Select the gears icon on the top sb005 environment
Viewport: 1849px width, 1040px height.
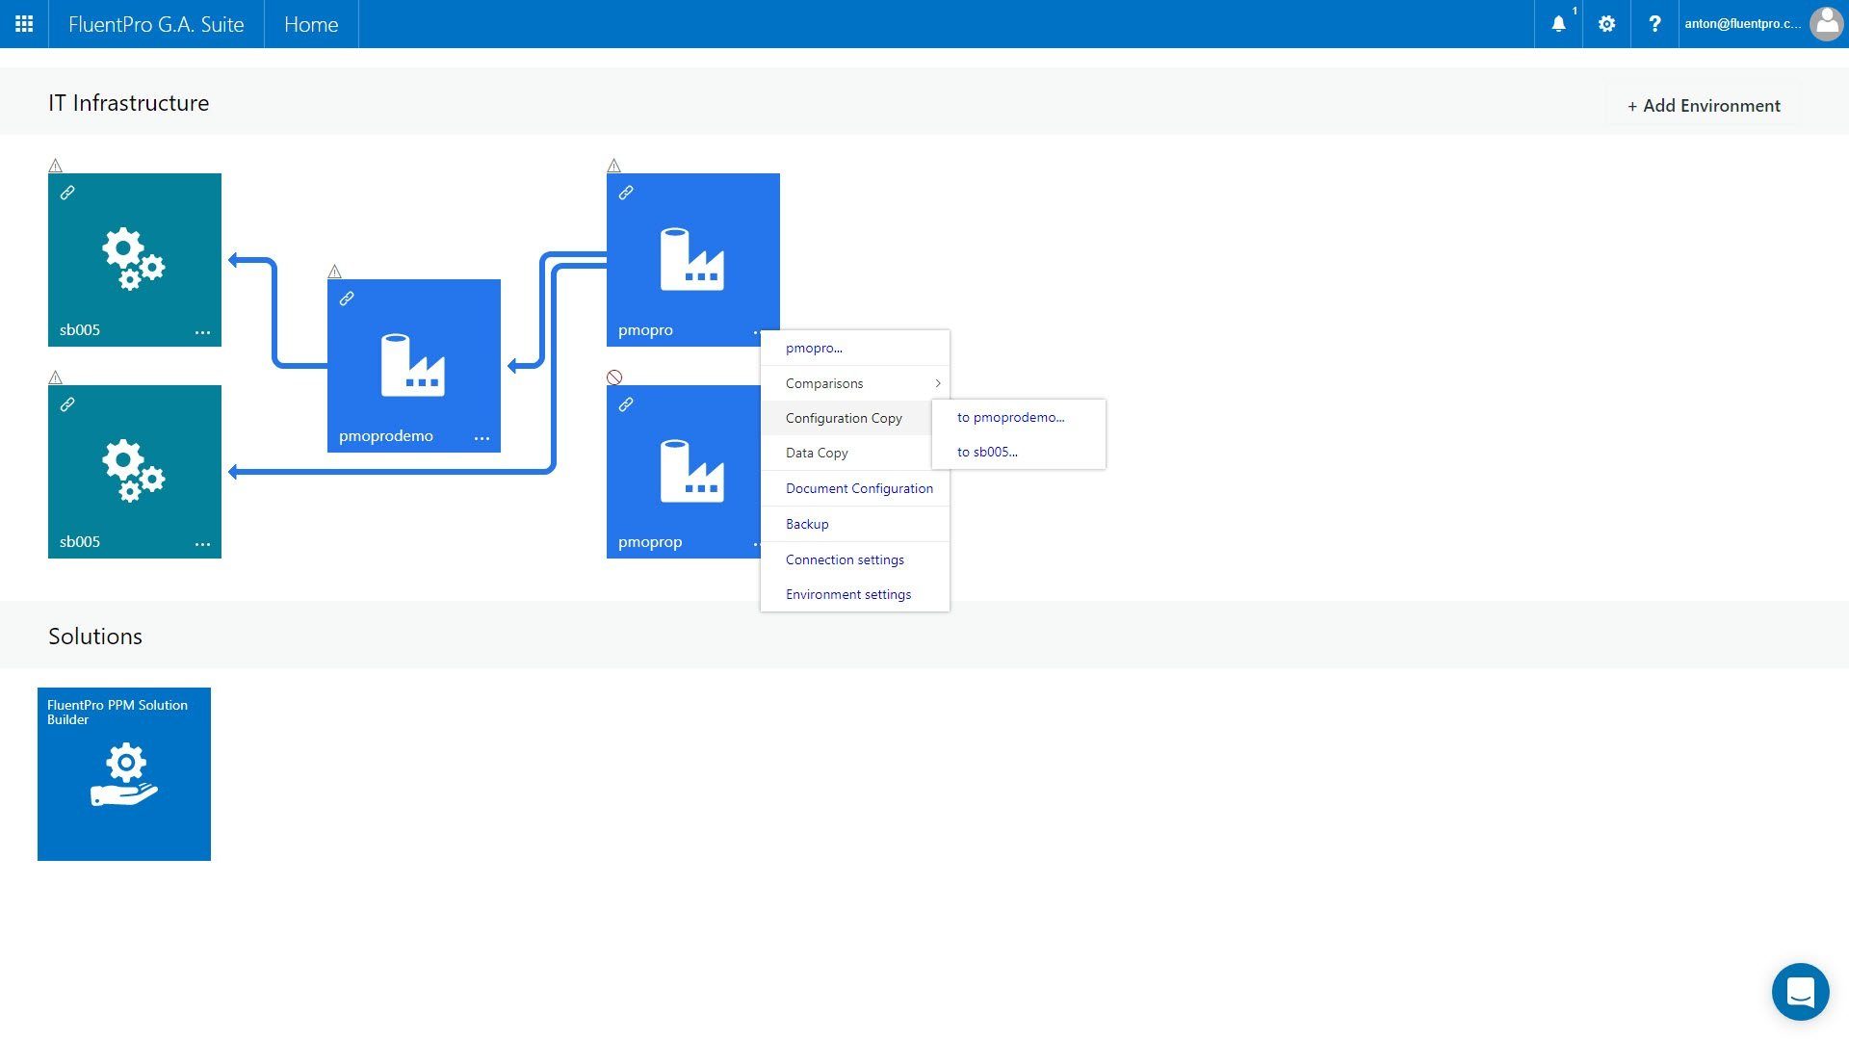click(x=135, y=258)
